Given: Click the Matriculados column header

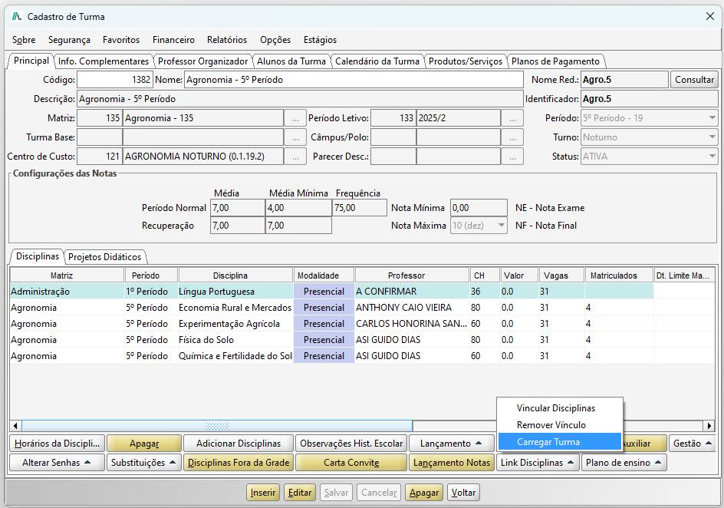Looking at the screenshot, I should pyautogui.click(x=619, y=275).
